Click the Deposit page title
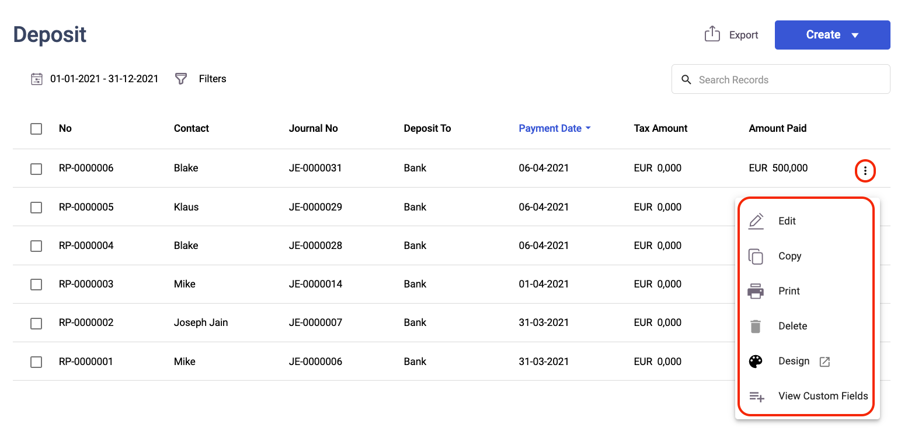 50,35
